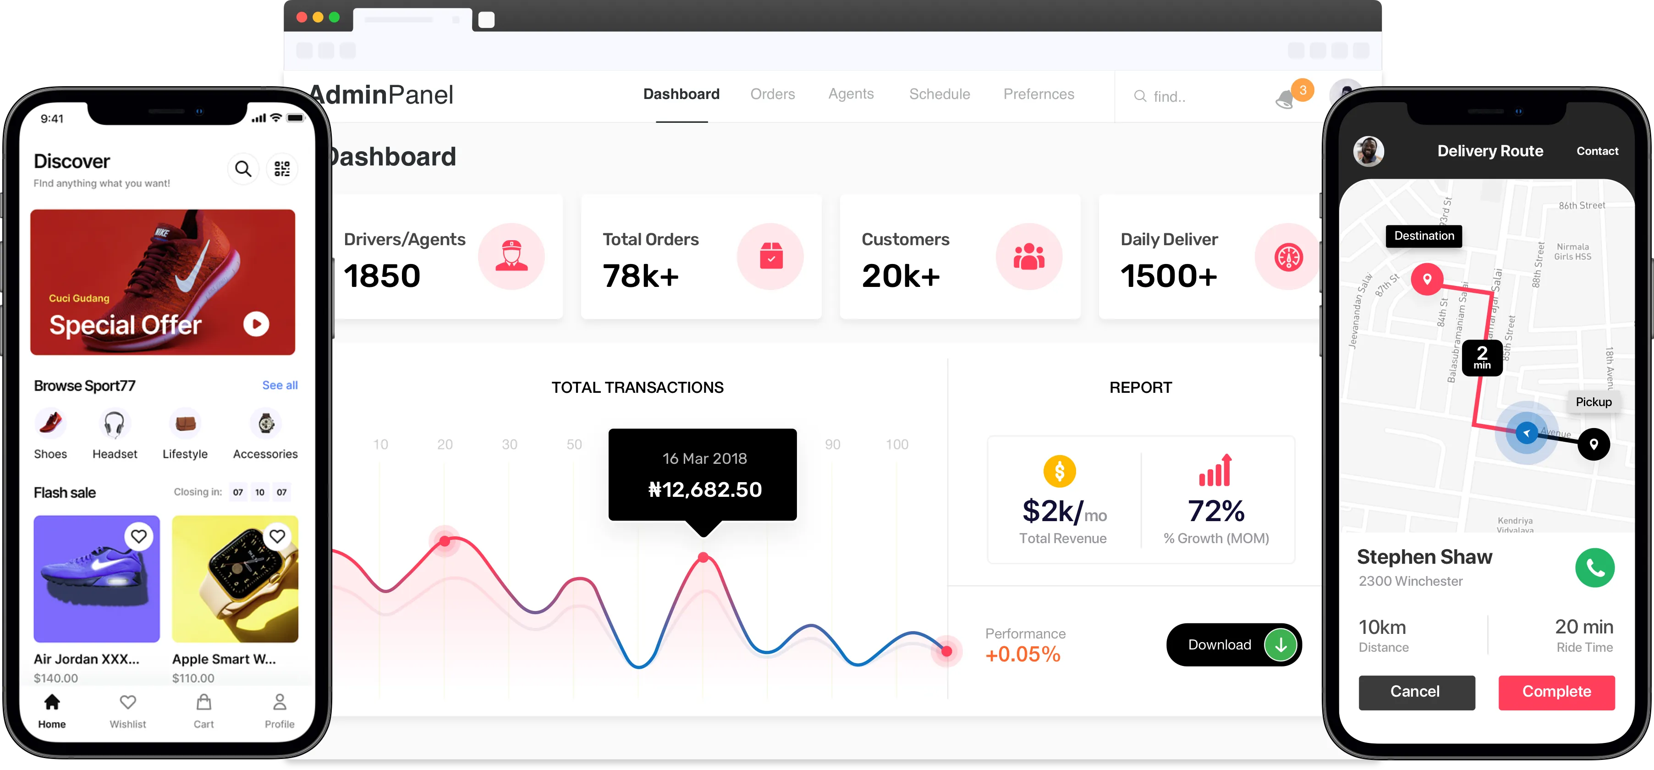This screenshot has height=770, width=1654.
Task: Tap the search magnifier in Discover
Action: click(243, 169)
